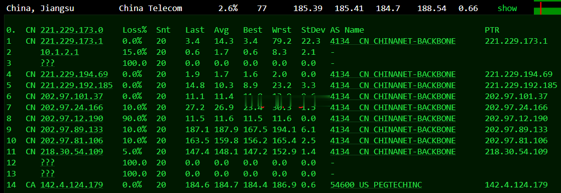Open hop 11 AS 4134 CHINANET-BACKBONE link
Screen dimensions: 561x193
(x=393, y=152)
